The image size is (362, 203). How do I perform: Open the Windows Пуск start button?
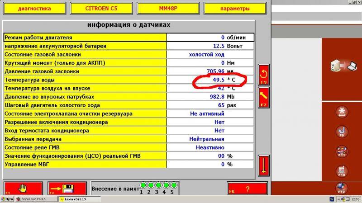tap(7, 199)
